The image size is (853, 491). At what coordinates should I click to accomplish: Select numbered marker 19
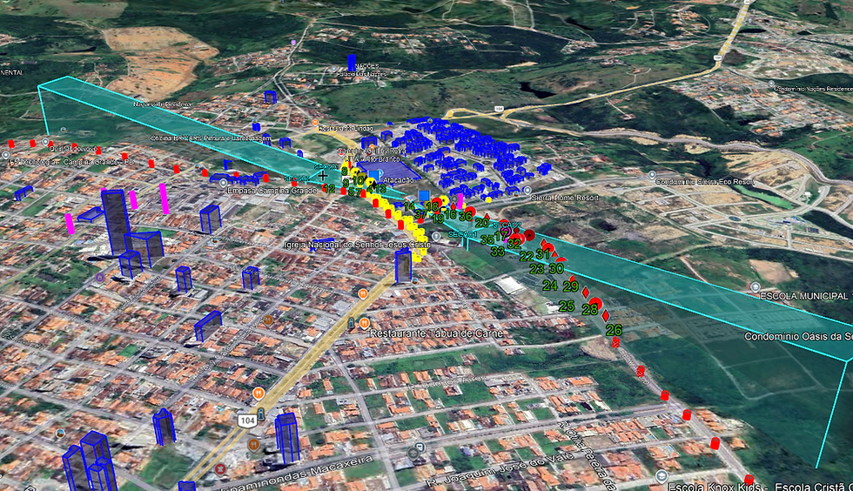(438, 219)
